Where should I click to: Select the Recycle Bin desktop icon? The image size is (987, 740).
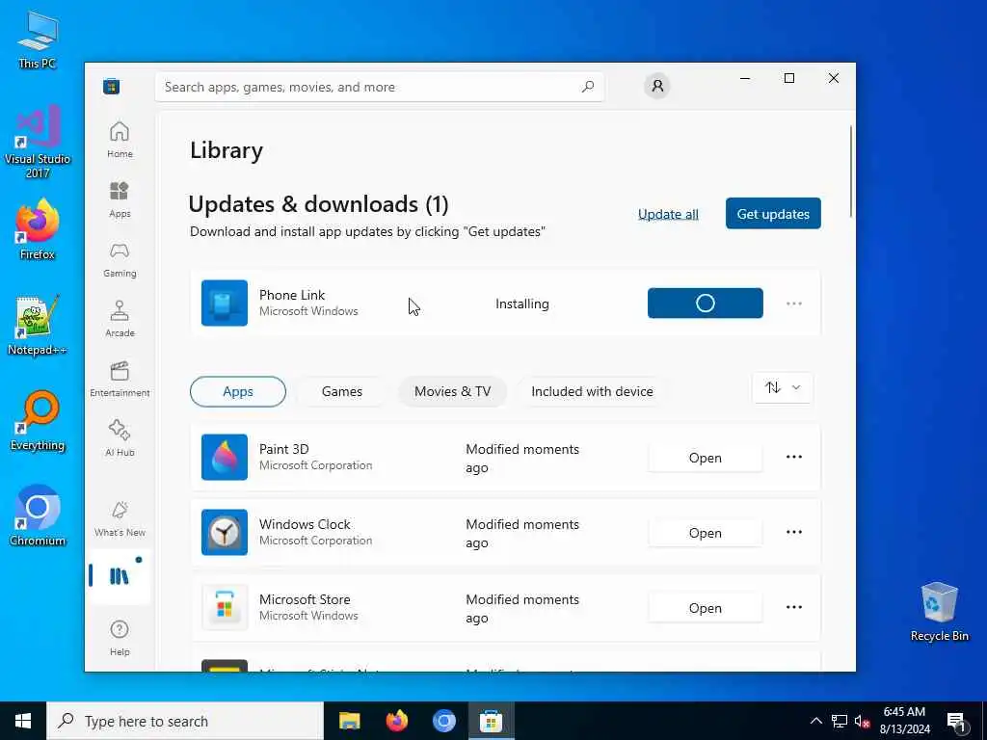click(x=939, y=611)
